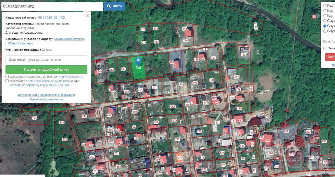Click parcel label 248 on the map
This screenshot has width=335, height=177.
pyautogui.click(x=84, y=116)
